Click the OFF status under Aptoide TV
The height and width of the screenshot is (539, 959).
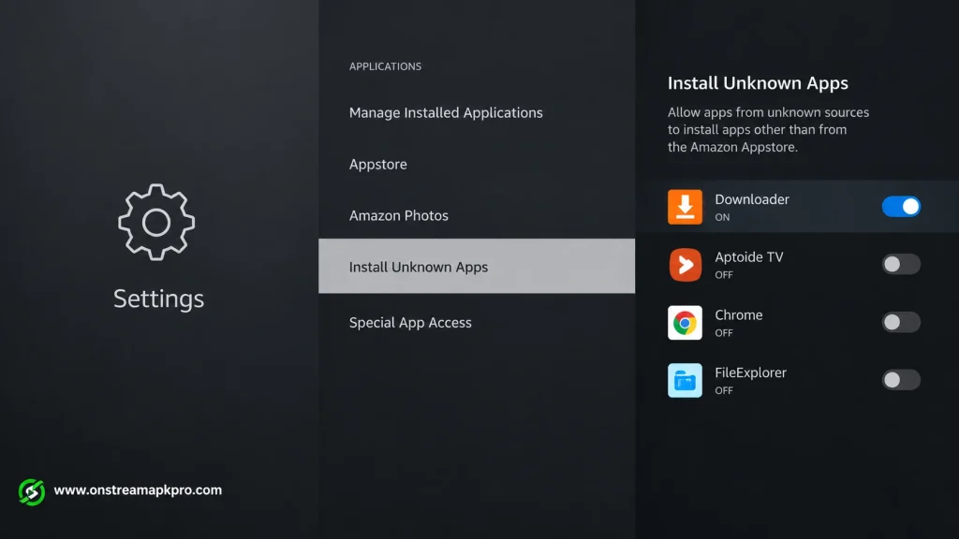click(x=724, y=274)
